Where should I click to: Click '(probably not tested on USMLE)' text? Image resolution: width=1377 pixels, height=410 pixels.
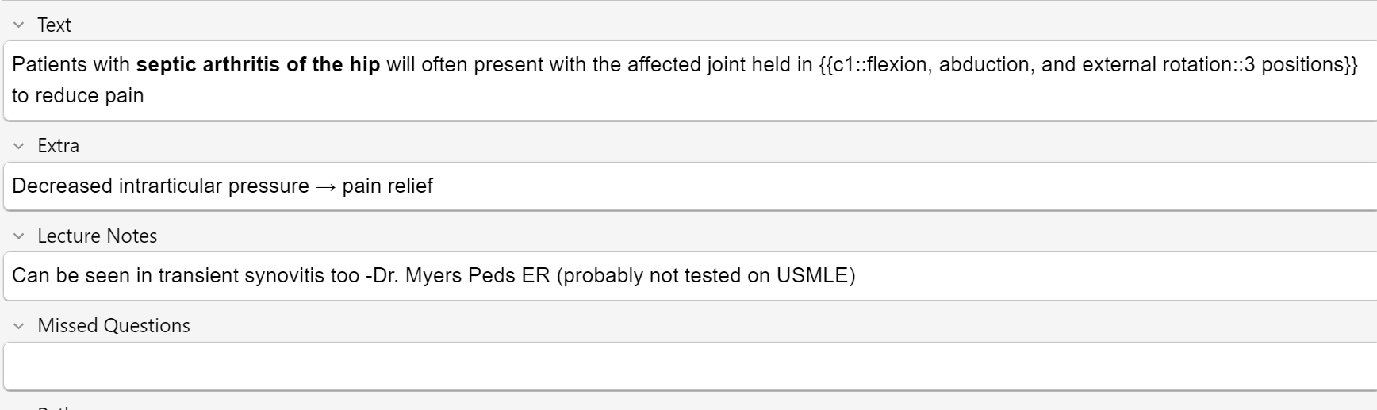[705, 275]
